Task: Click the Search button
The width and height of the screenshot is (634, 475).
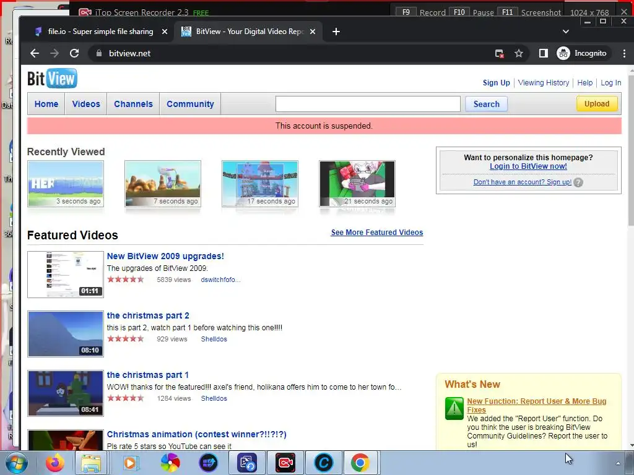Action: (x=487, y=104)
